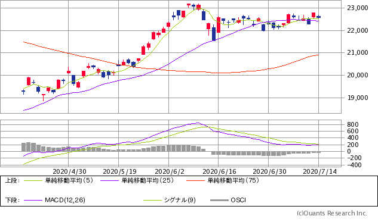Click the 2020/6/16 date label
Screen dimensions: 378x222
(219, 171)
